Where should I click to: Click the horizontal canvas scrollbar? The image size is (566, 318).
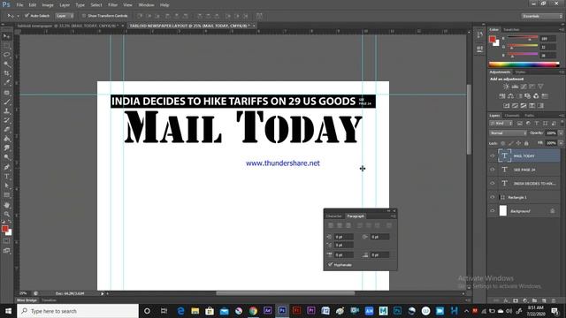tap(285, 293)
